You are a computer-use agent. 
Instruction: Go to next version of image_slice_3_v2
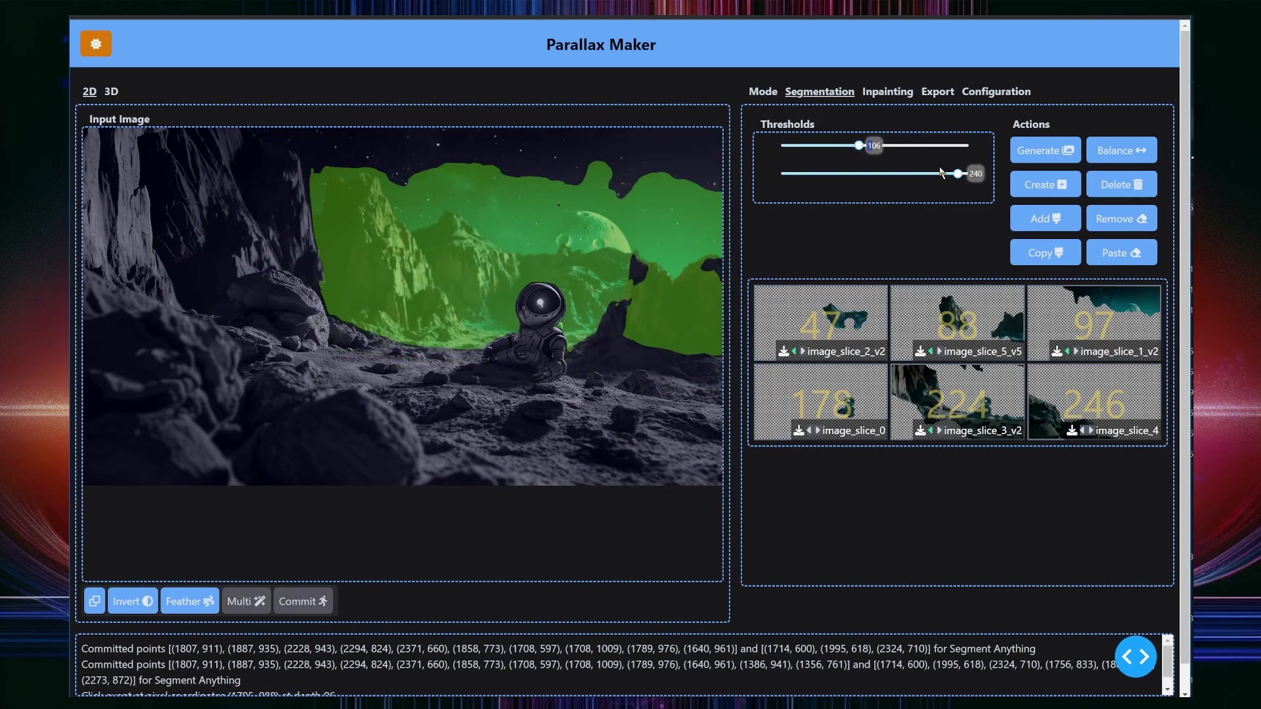point(939,431)
